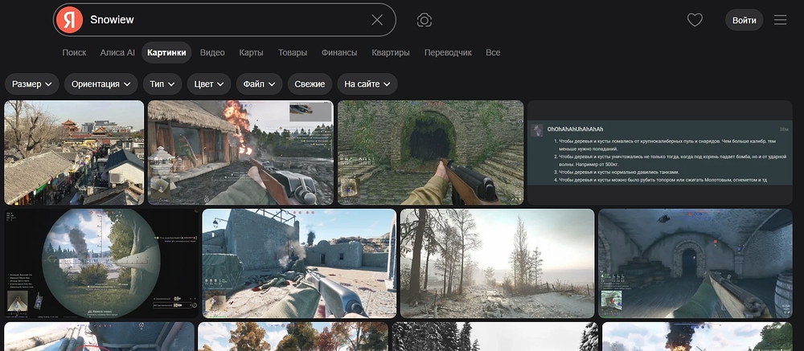
Task: Go to the Видео tab
Action: click(212, 52)
